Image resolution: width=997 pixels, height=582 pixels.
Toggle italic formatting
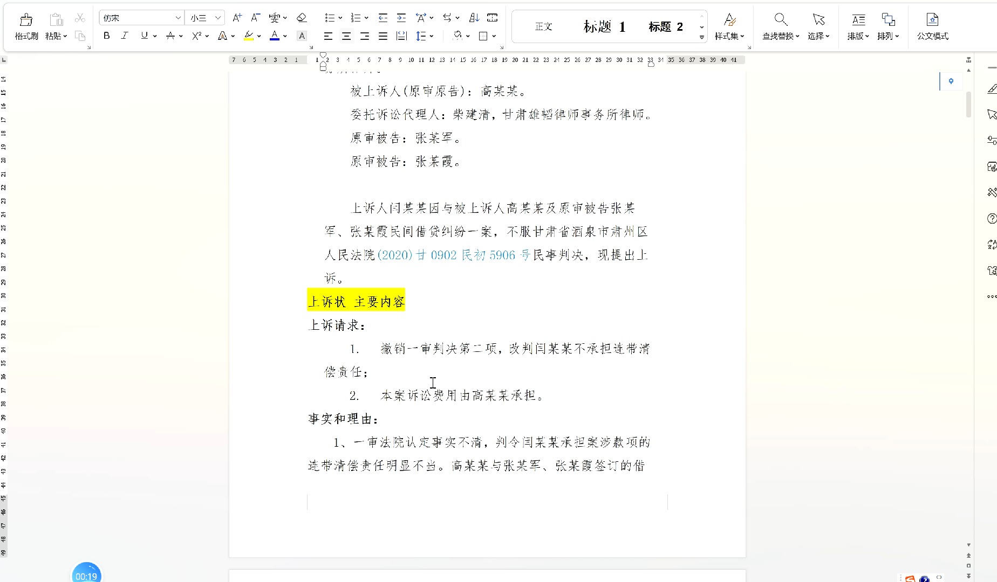[x=125, y=36]
